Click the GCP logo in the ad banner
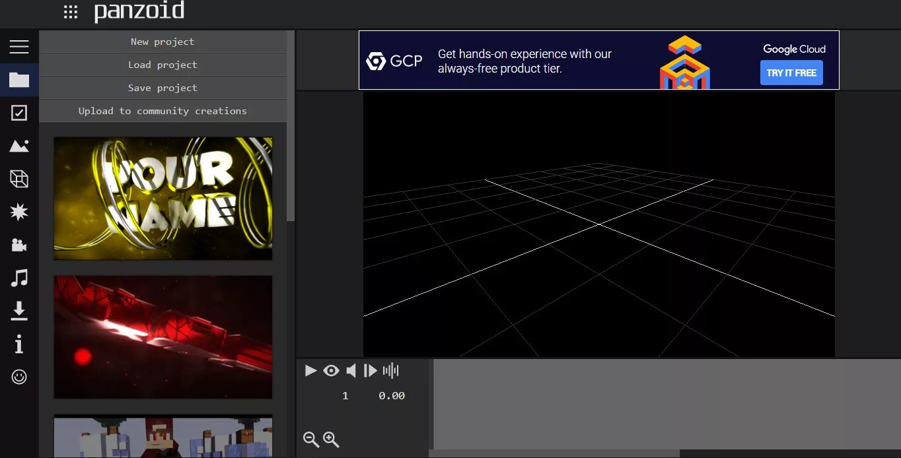 tap(394, 61)
